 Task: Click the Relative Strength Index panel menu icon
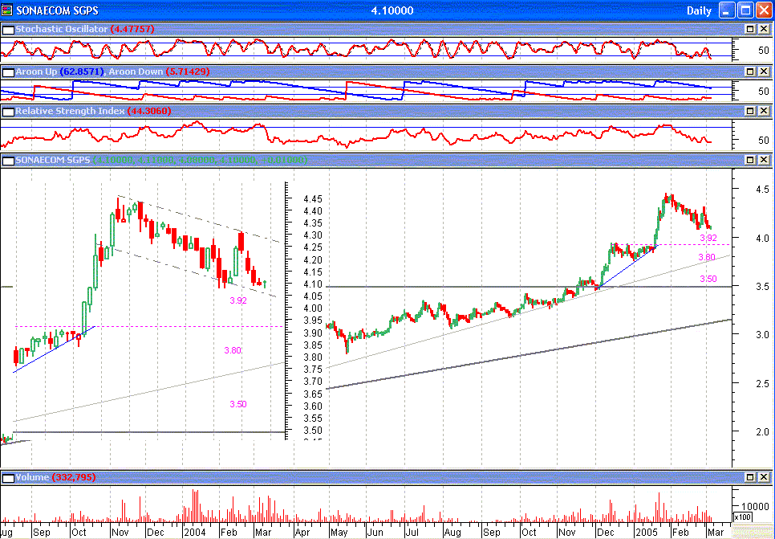(x=8, y=112)
